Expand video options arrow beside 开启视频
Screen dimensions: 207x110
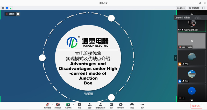[63, 105]
